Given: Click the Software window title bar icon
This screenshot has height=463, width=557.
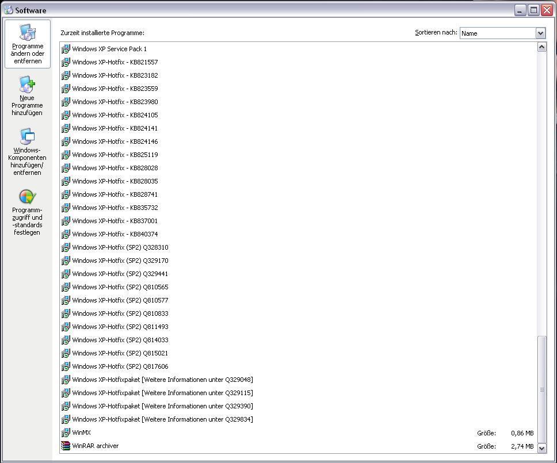Looking at the screenshot, I should [x=9, y=10].
